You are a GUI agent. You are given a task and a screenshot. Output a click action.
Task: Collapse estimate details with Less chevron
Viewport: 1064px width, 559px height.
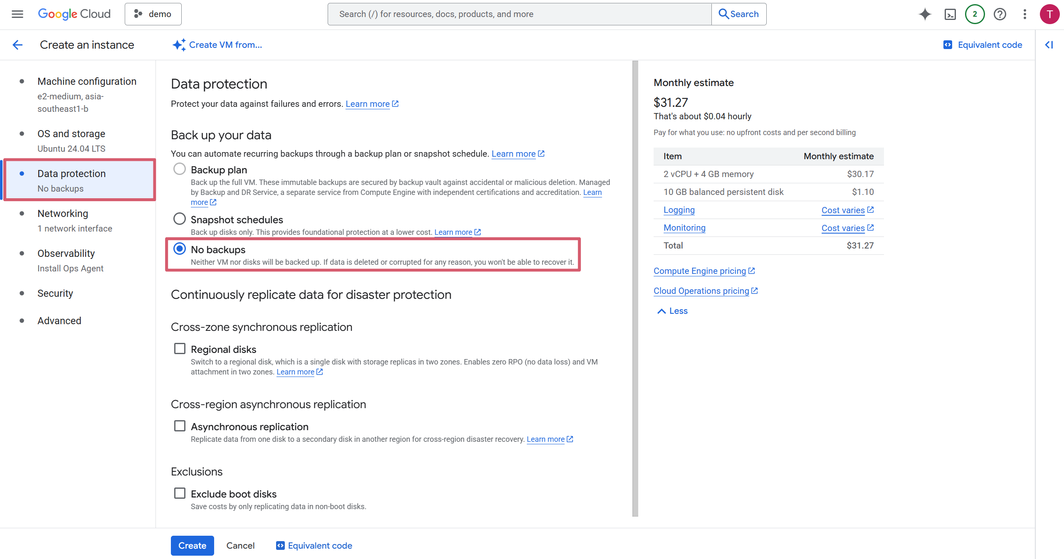tap(672, 311)
